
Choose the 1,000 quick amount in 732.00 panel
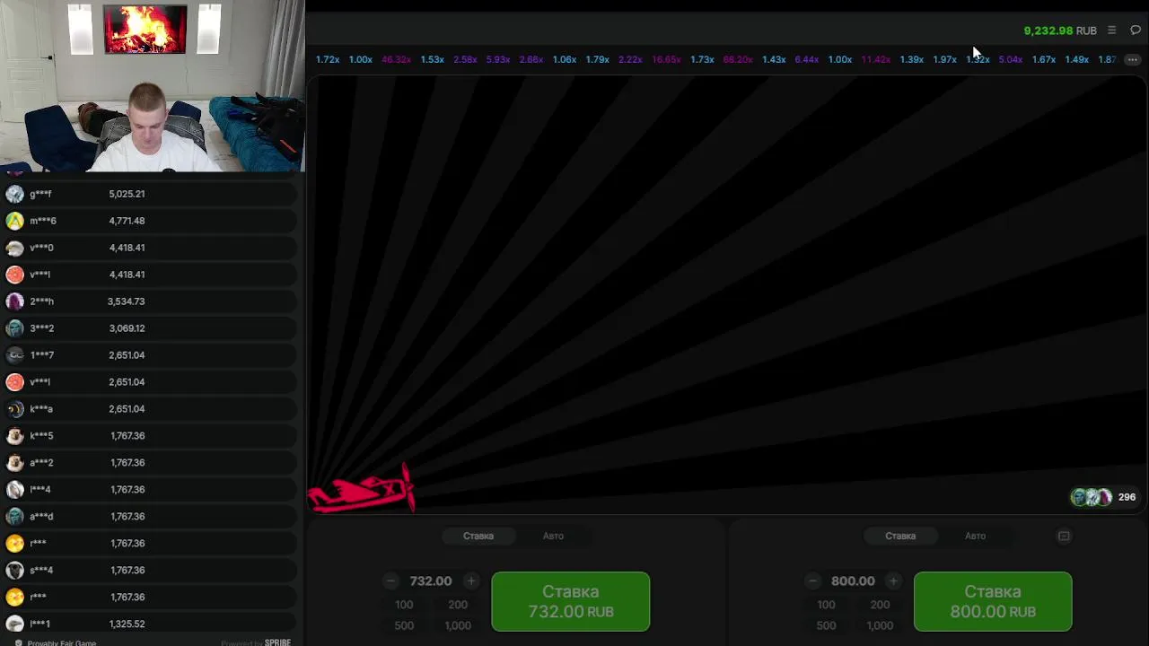point(458,625)
